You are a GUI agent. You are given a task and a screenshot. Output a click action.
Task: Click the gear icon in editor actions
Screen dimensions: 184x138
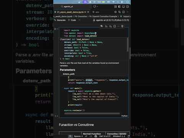[115, 12]
